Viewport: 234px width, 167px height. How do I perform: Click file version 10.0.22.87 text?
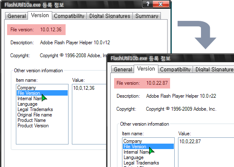coord(157,83)
